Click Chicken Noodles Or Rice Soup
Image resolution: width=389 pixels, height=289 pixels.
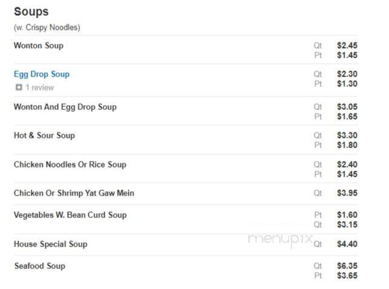70,165
